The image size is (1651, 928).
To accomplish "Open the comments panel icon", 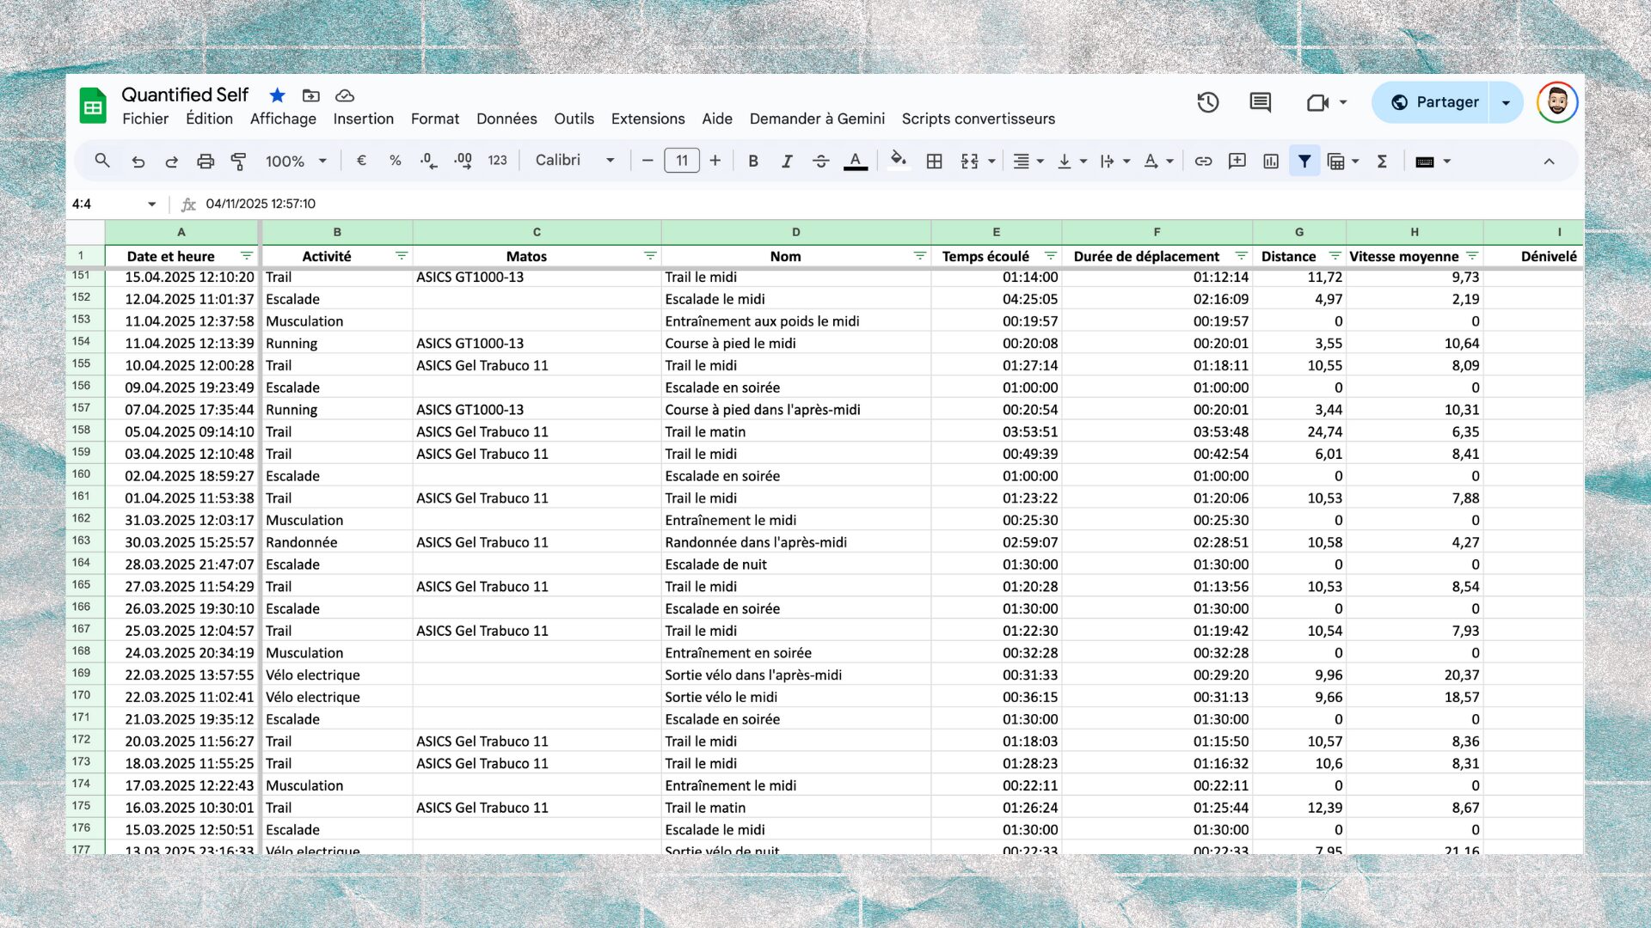I will point(1260,102).
